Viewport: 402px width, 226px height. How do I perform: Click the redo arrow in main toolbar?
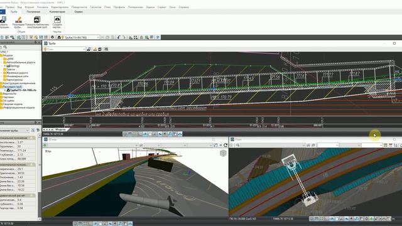124,38
